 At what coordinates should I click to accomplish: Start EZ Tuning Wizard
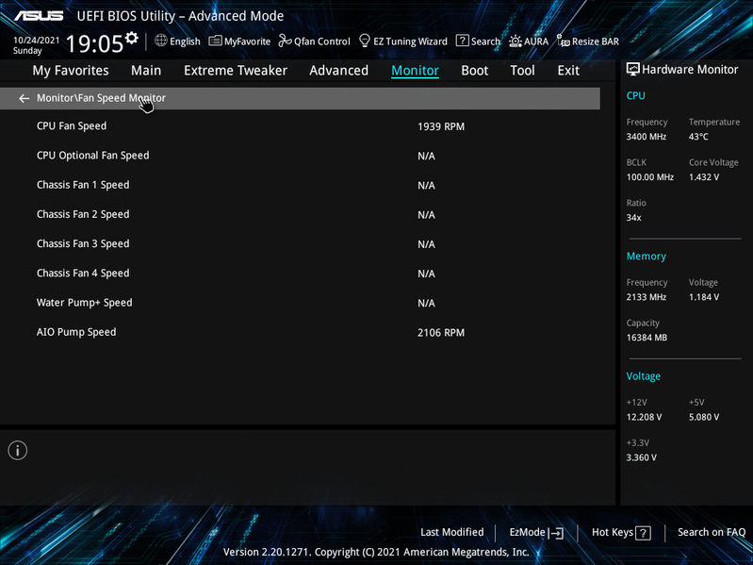tap(410, 42)
